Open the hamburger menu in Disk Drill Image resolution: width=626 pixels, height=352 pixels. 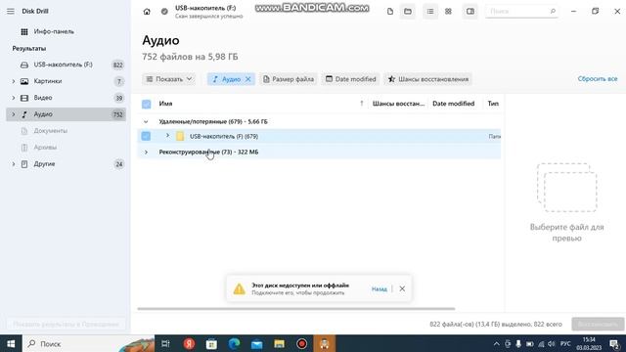tap(11, 11)
